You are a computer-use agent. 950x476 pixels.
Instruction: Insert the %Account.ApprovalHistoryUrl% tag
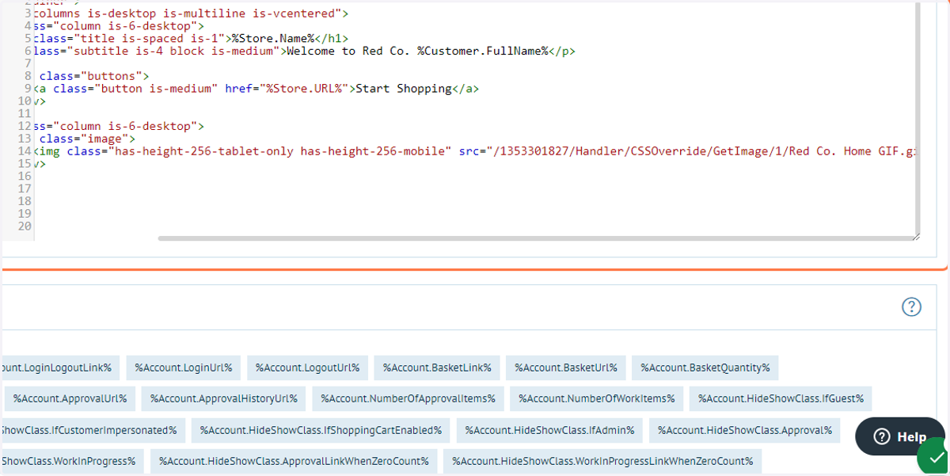224,398
